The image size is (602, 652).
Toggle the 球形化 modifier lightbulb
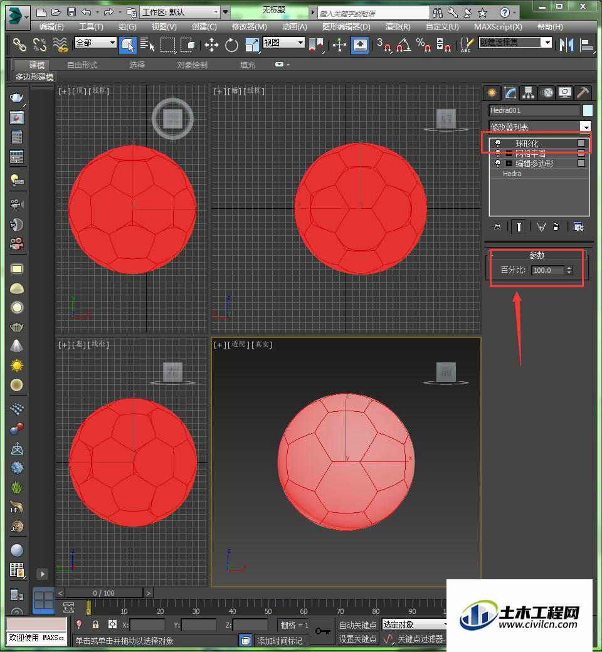point(497,143)
